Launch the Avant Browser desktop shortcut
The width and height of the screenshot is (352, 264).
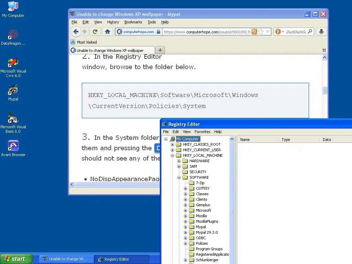[x=13, y=148]
